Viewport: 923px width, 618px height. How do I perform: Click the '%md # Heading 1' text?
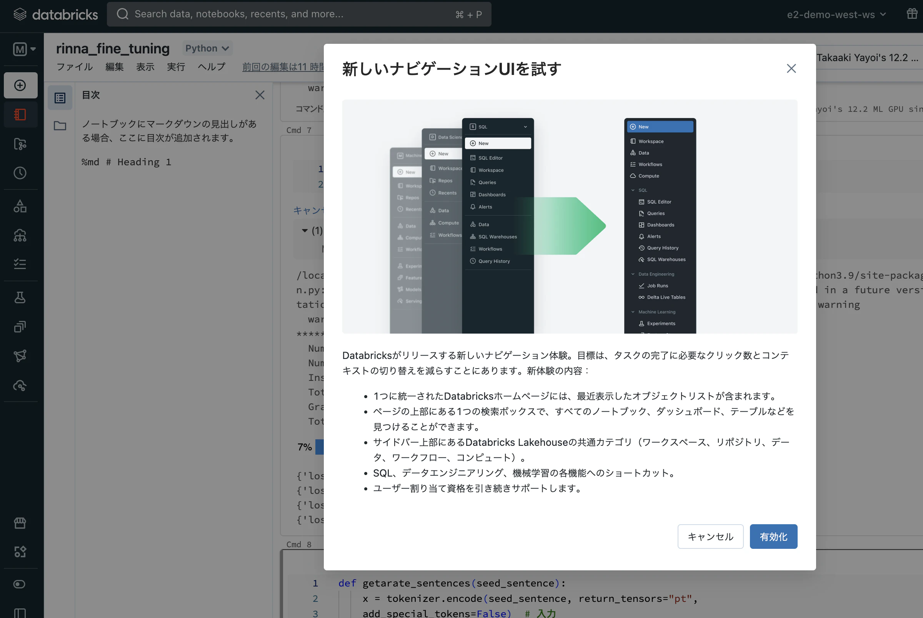click(126, 162)
